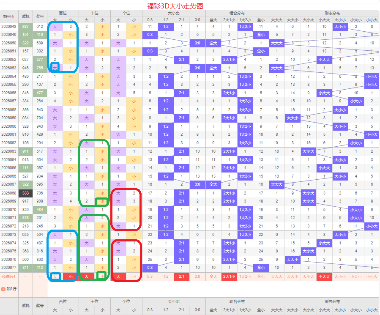
Task: Click the bottom 组合分布 footer header
Action: [237, 301]
